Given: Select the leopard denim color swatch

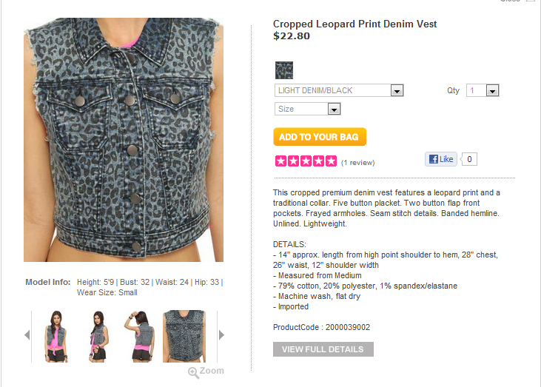Looking at the screenshot, I should (284, 70).
